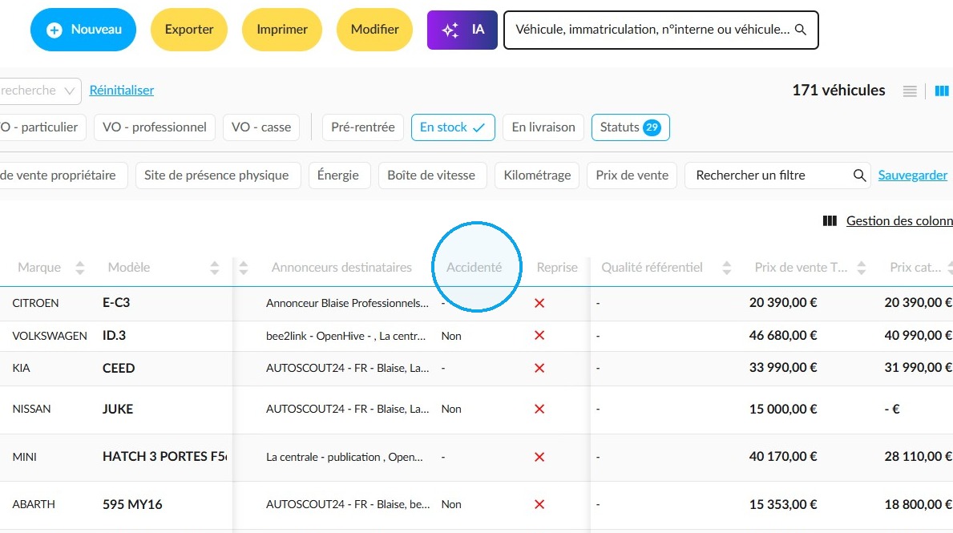Switch to column view icon
953x533 pixels.
[x=942, y=91]
